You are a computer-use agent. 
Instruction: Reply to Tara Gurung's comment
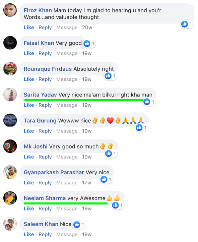pyautogui.click(x=45, y=131)
